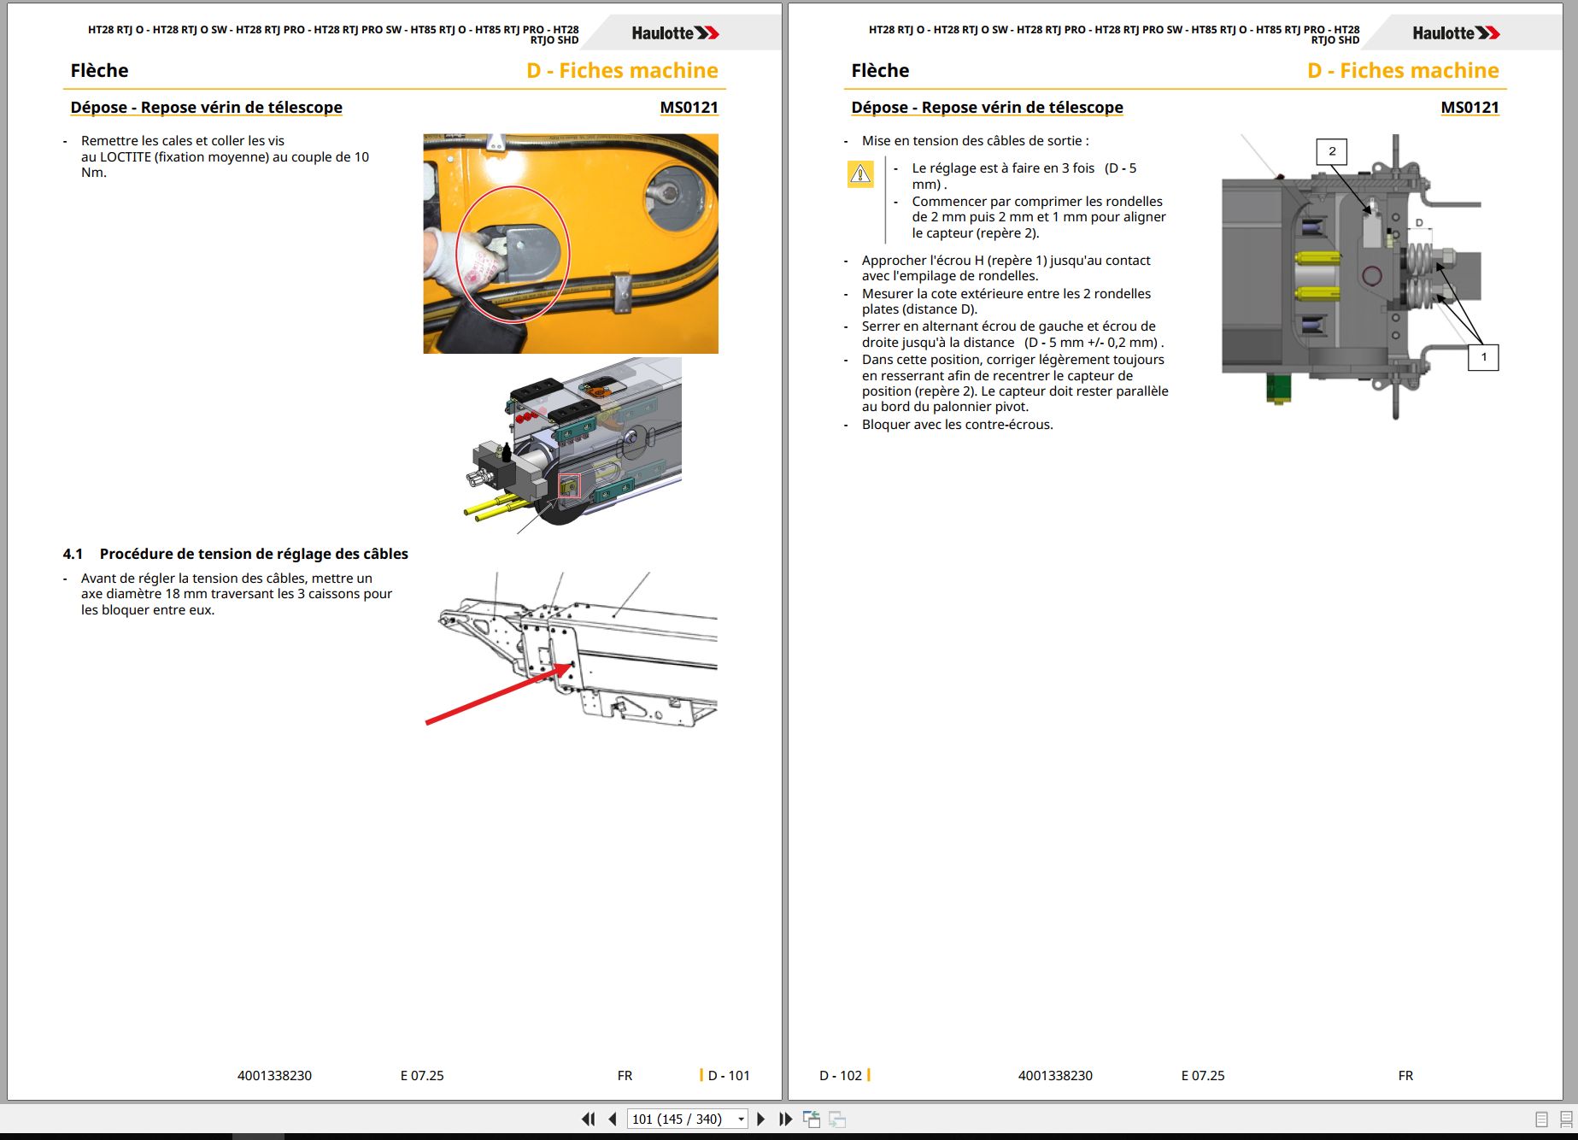This screenshot has width=1578, height=1140.
Task: Click the photo with red circled bracket
Action: (x=571, y=244)
